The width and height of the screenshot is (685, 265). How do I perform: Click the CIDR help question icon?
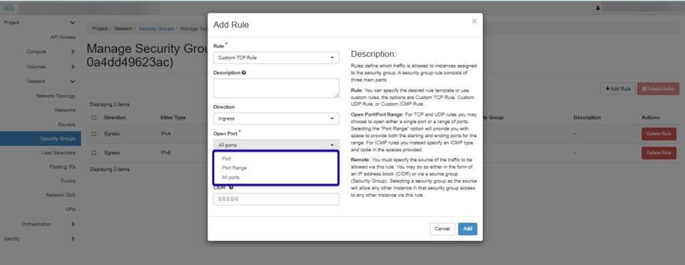point(231,187)
